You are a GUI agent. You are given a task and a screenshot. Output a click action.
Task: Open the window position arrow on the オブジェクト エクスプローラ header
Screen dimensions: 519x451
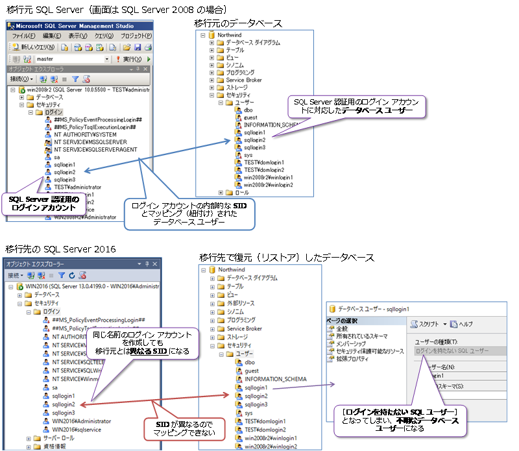click(132, 69)
